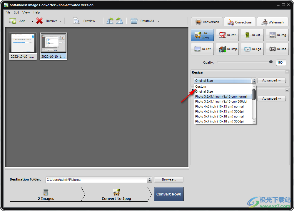This screenshot has width=294, height=211.
Task: Click the Browse... button
Action: pos(168,179)
